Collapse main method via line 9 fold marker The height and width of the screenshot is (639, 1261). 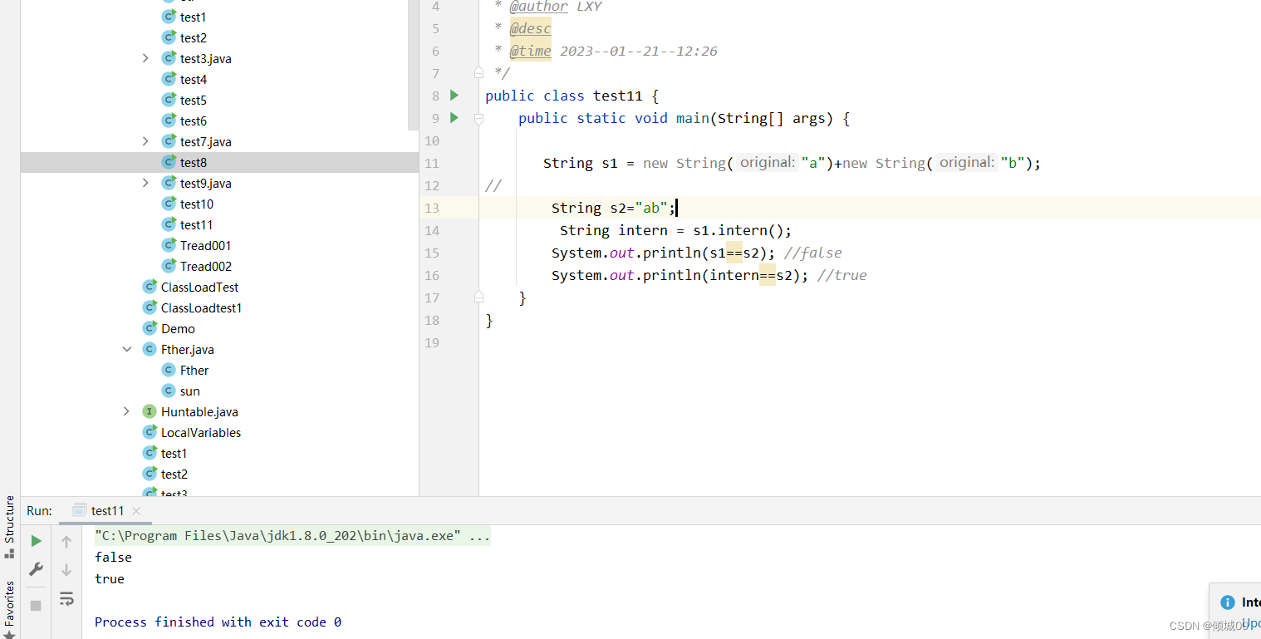(x=478, y=118)
